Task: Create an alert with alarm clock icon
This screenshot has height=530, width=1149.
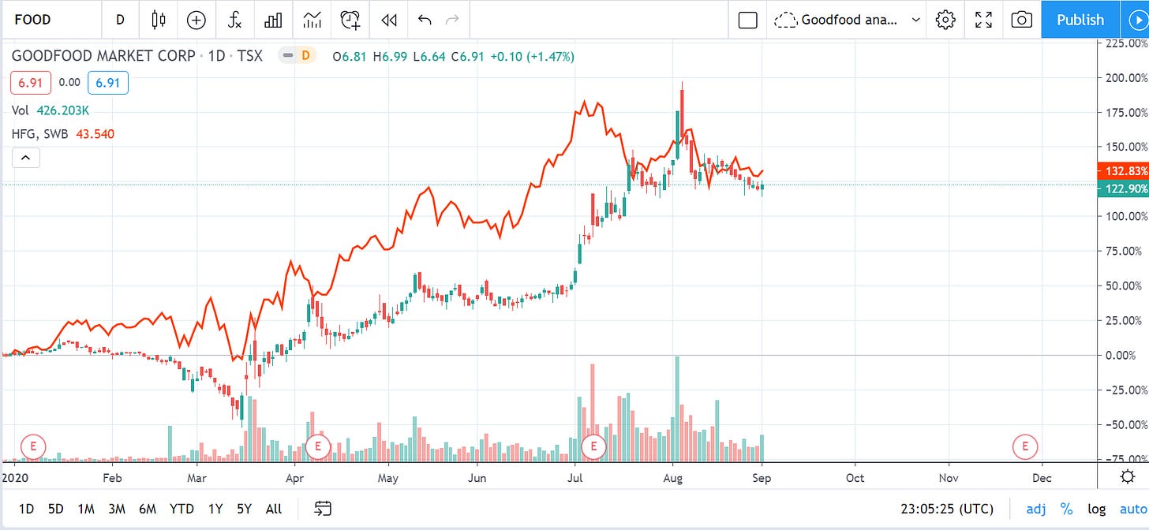Action: coord(350,20)
